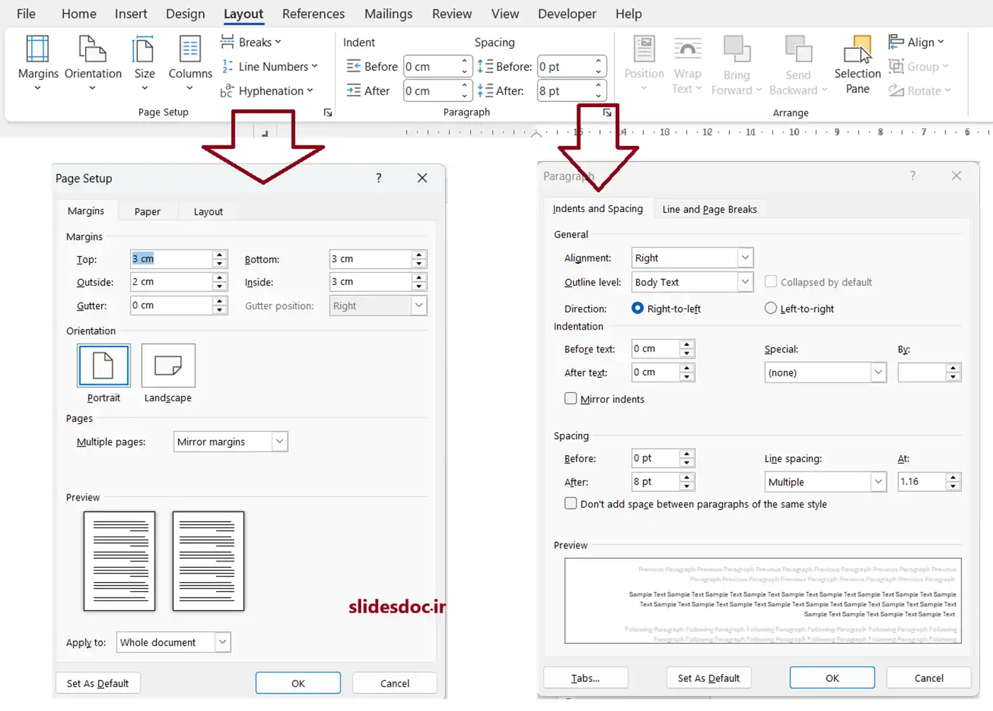Click Set As Default in Page Setup
993x711 pixels.
pyautogui.click(x=98, y=683)
